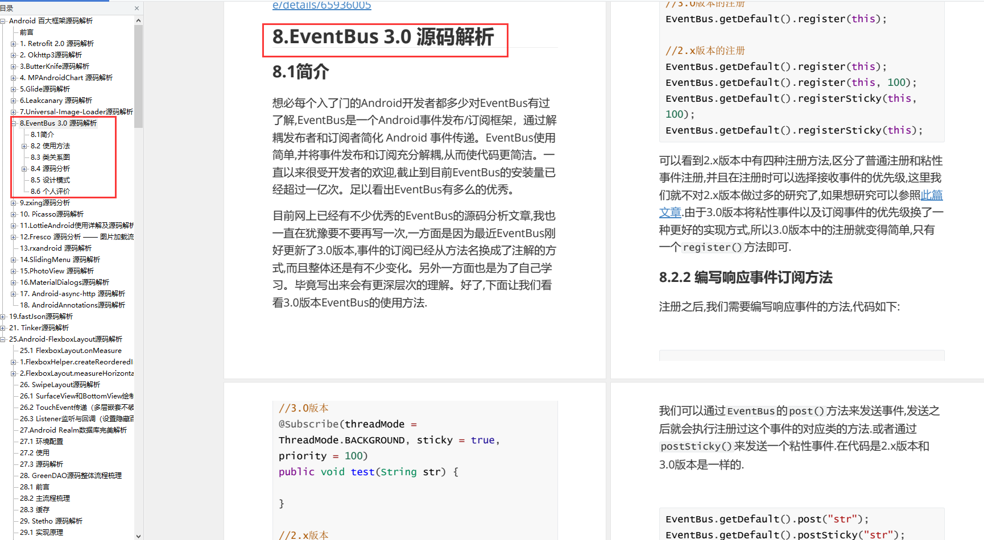Jump to 8.4 源码分析 section
Screen dimensions: 984x540
click(51, 169)
